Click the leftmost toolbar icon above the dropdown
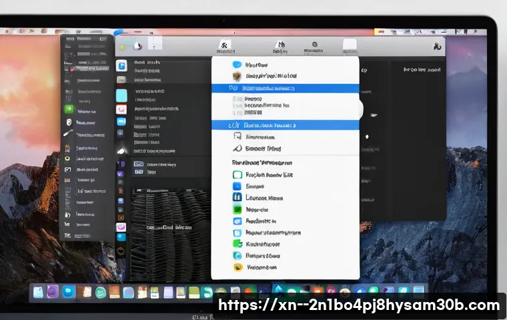Viewport: 507px width, 320px height. point(223,45)
